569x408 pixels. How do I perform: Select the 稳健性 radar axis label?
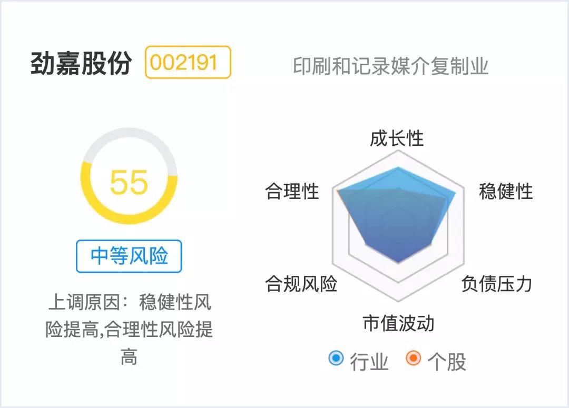click(x=506, y=192)
